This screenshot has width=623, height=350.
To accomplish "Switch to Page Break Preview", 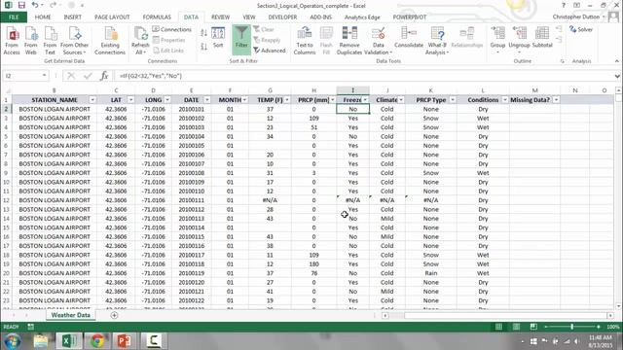I will pyautogui.click(x=533, y=327).
